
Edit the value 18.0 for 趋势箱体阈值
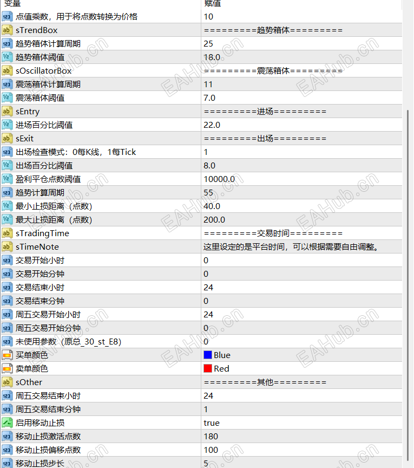212,57
